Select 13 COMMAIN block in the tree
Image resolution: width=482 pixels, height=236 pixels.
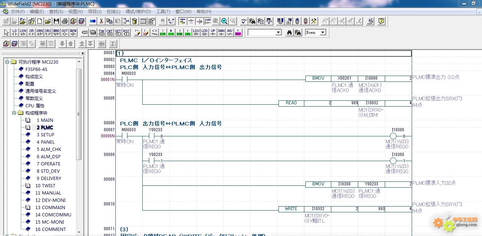(x=50, y=207)
